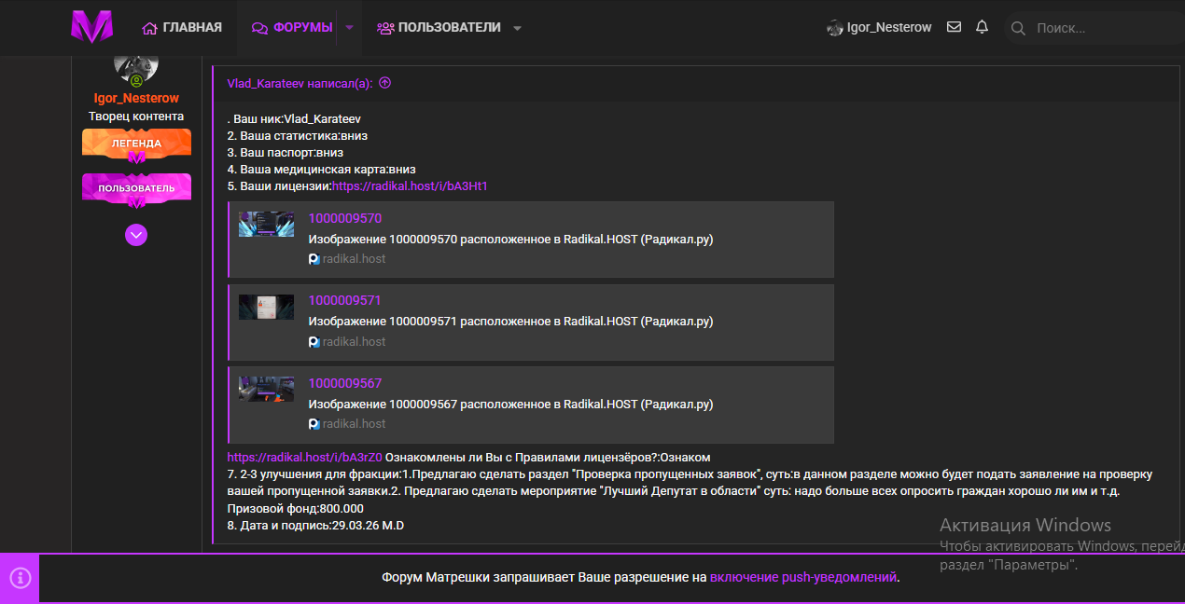1185x604 pixels.
Task: Click the search magnifier icon
Action: click(1019, 28)
